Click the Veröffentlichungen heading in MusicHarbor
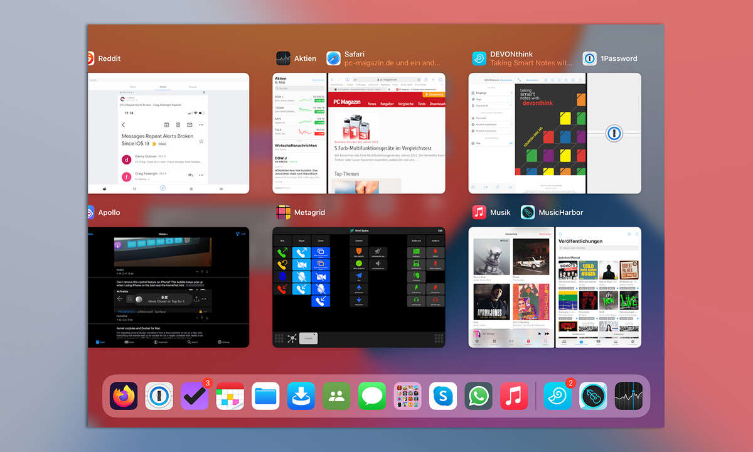This screenshot has width=753, height=452. pyautogui.click(x=580, y=241)
